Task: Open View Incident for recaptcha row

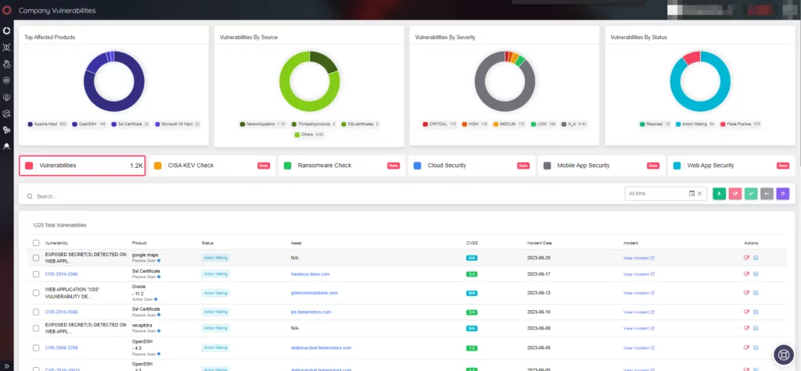Action: coord(639,329)
